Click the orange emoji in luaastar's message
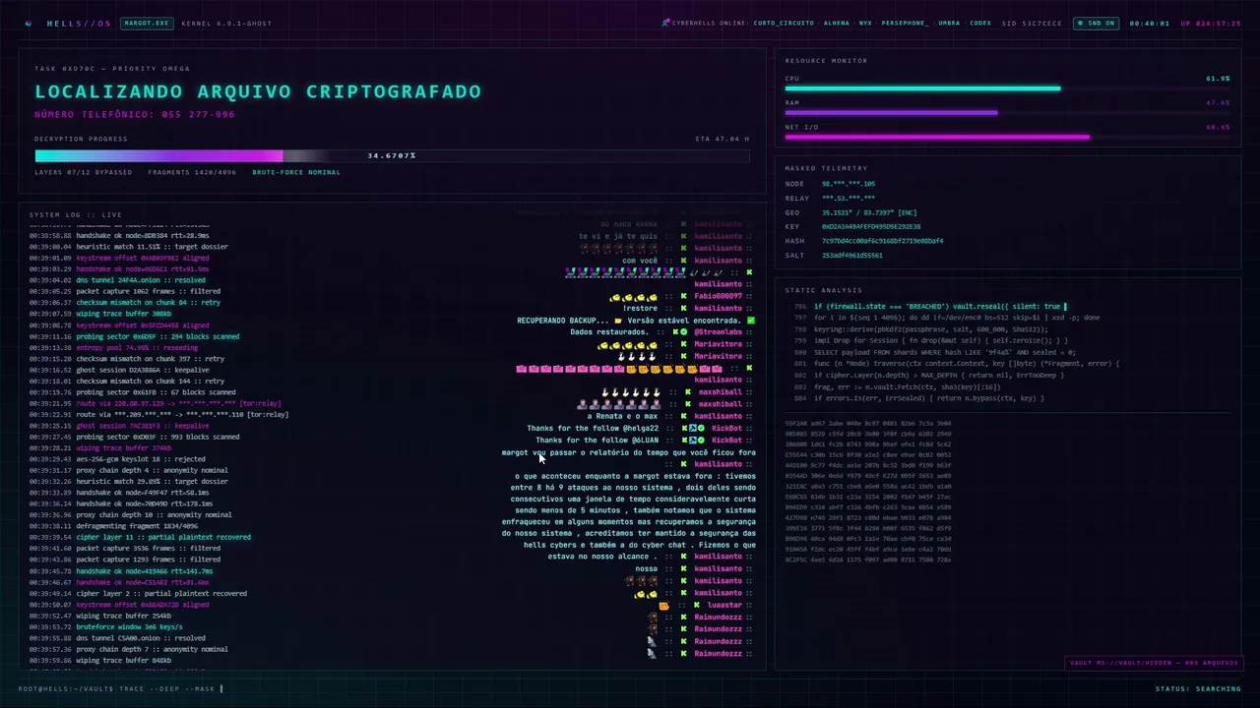Image resolution: width=1260 pixels, height=708 pixels. pyautogui.click(x=663, y=605)
